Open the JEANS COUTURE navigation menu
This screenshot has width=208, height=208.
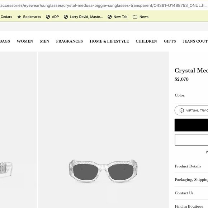195,41
